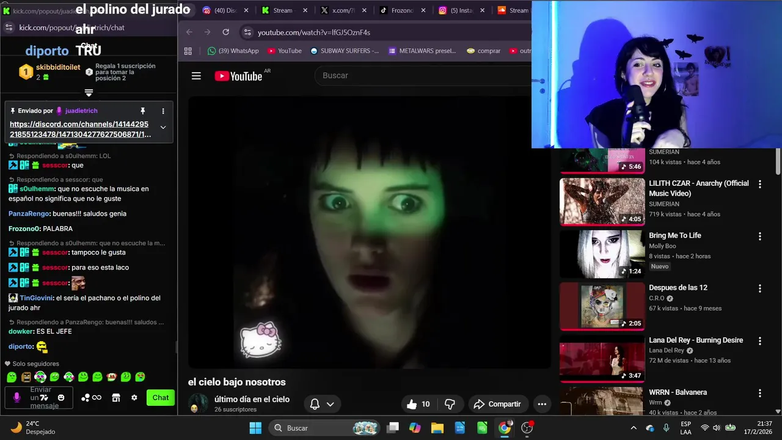This screenshot has height=440, width=782.
Task: Switch to the Instagram tab
Action: pos(462,10)
